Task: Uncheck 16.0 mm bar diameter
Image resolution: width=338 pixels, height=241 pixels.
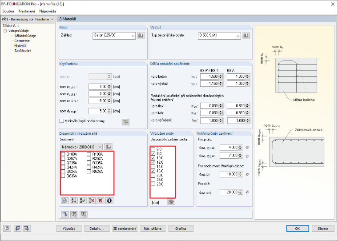Action: (153, 171)
